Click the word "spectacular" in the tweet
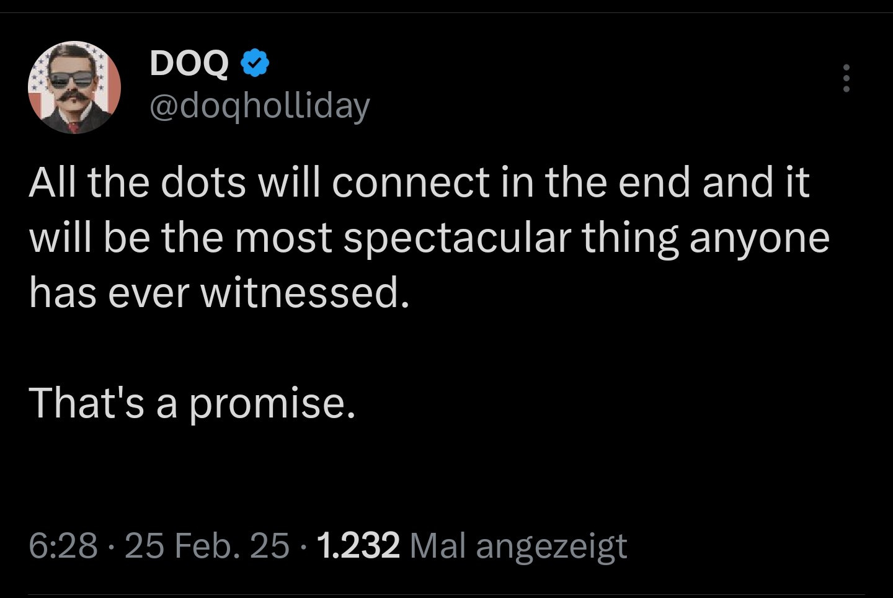Image resolution: width=893 pixels, height=598 pixels. coord(456,239)
